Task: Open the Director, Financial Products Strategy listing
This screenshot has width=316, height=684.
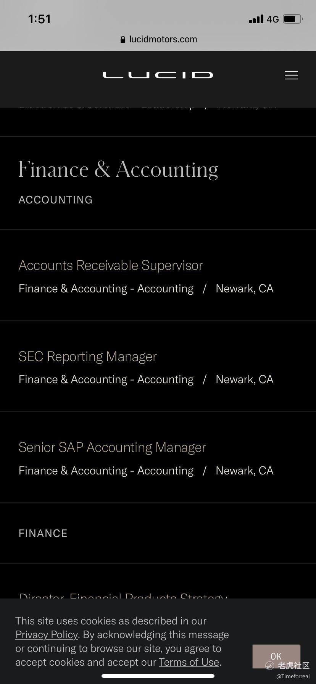Action: (123, 595)
